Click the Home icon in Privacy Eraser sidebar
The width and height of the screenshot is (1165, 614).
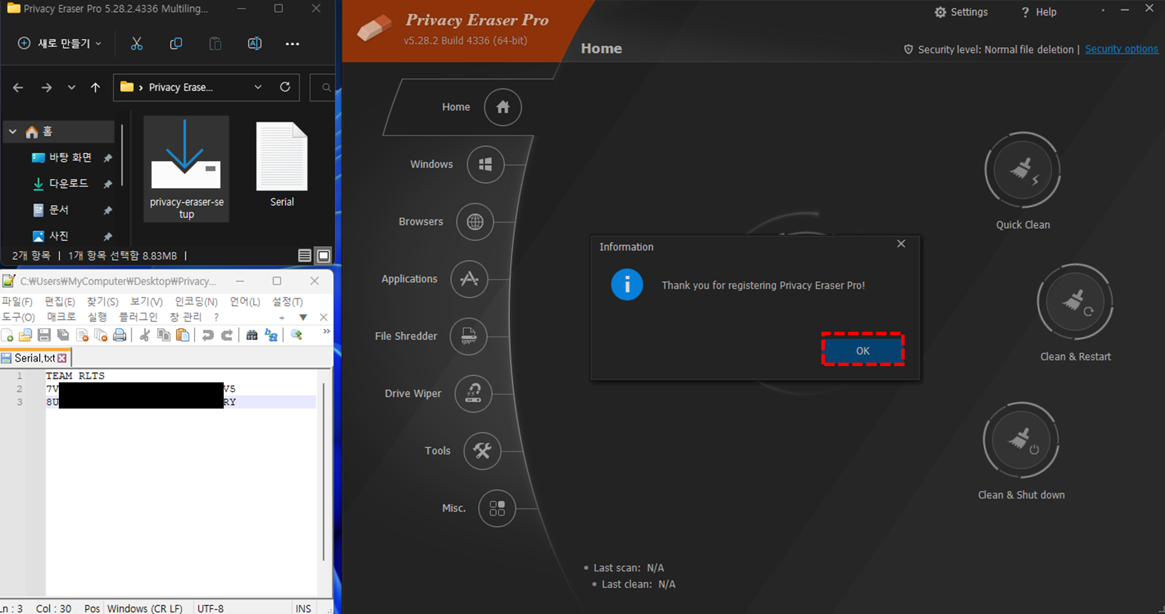[x=503, y=107]
